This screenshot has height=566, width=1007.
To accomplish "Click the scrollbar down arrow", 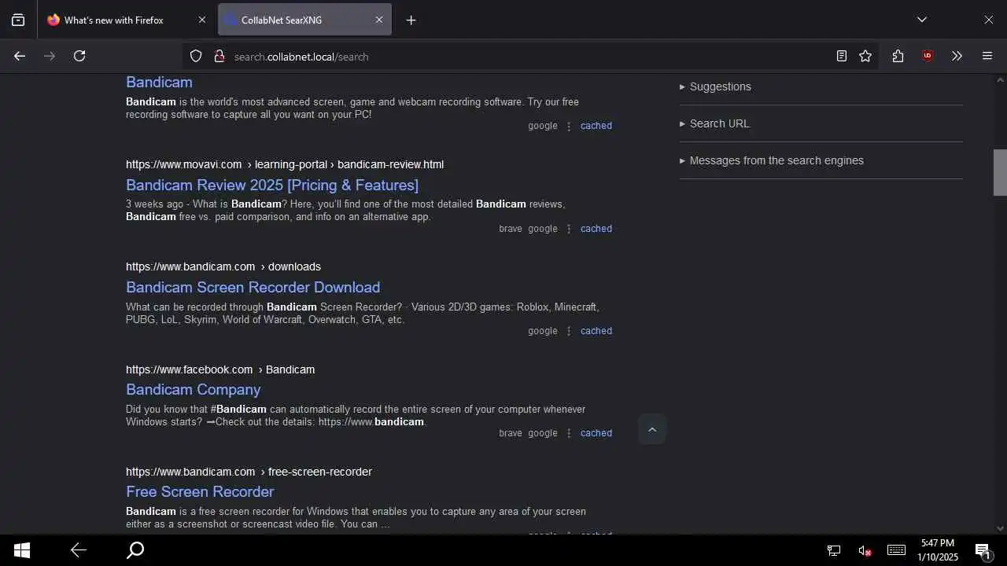I will click(1000, 528).
